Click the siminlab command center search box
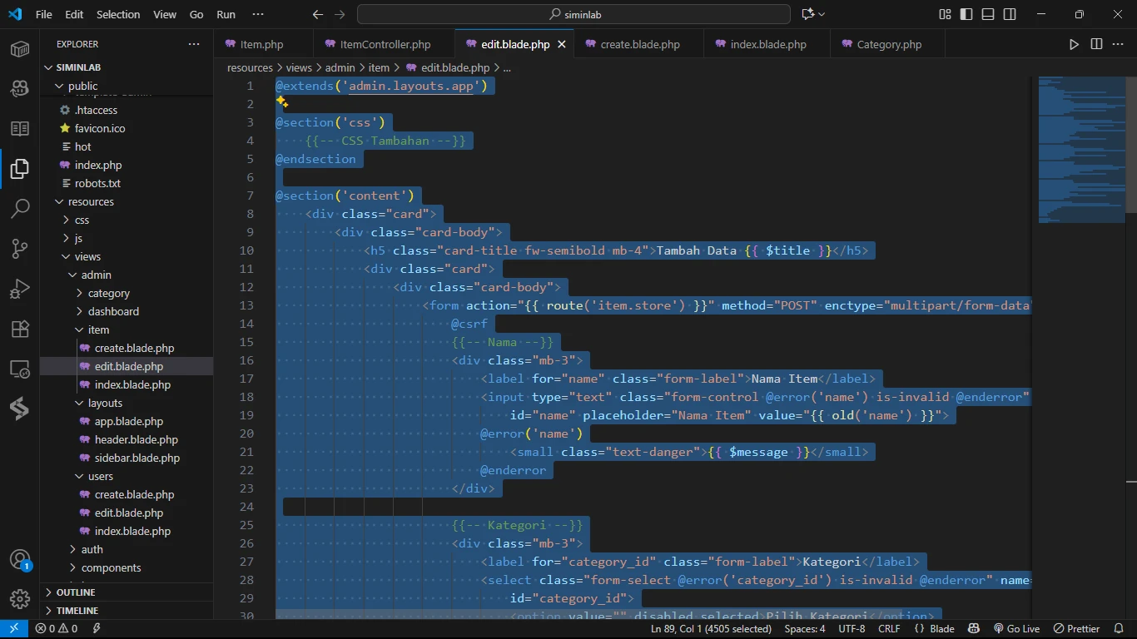The height and width of the screenshot is (639, 1137). (573, 14)
